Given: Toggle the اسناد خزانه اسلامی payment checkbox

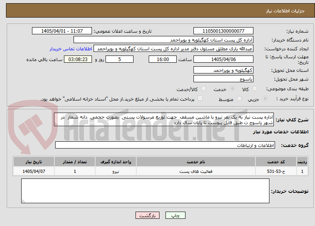Looking at the screenshot, I should point(200,98).
